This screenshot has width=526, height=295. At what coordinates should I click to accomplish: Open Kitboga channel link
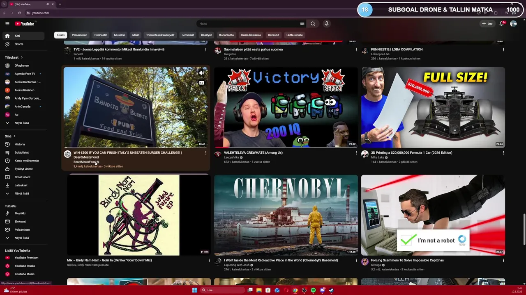376,265
